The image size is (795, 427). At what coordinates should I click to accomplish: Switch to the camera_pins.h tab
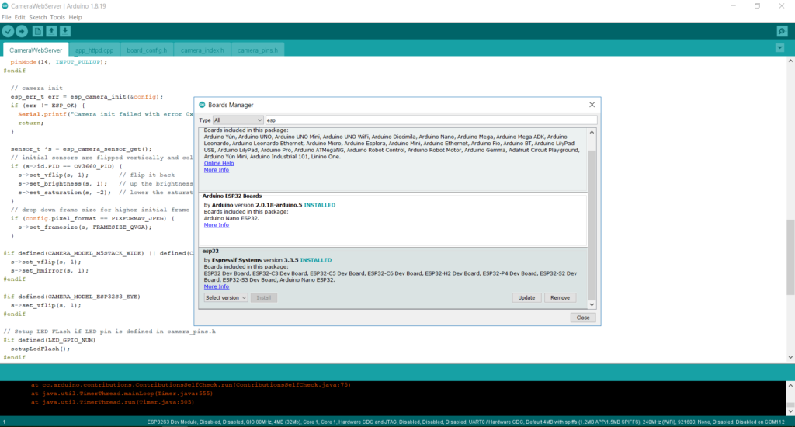[x=257, y=50]
